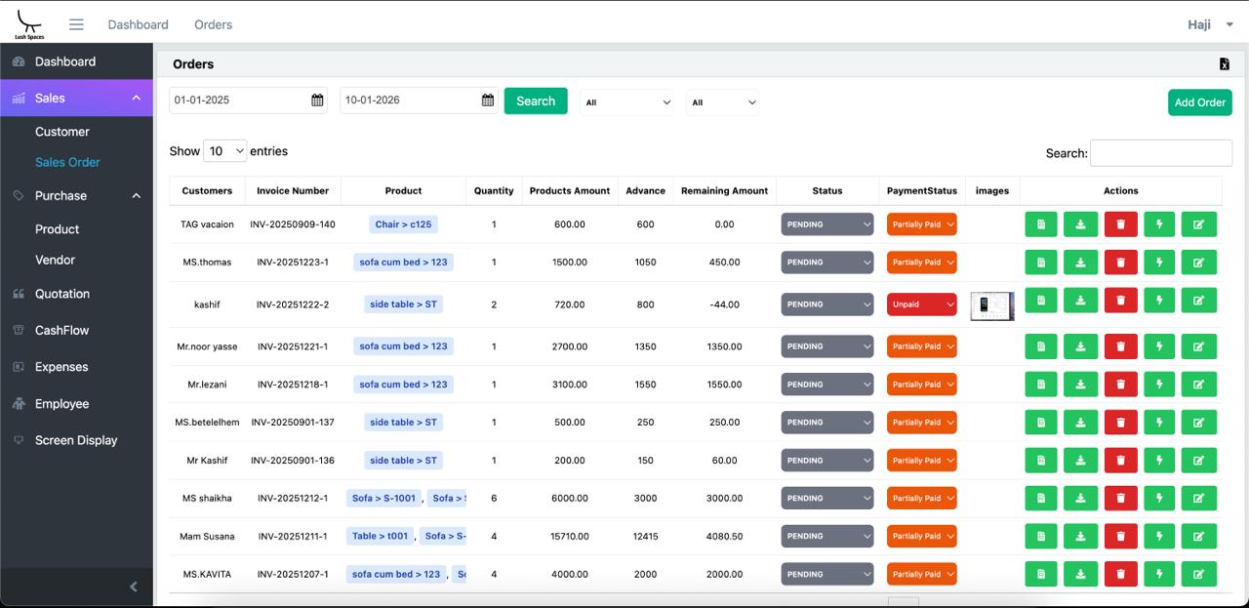The height and width of the screenshot is (608, 1249).
Task: Open calendar picker for start date 01-01-2025
Action: 317,101
